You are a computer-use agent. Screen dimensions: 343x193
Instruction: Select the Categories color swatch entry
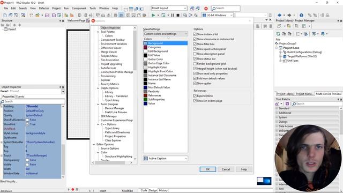(166, 47)
